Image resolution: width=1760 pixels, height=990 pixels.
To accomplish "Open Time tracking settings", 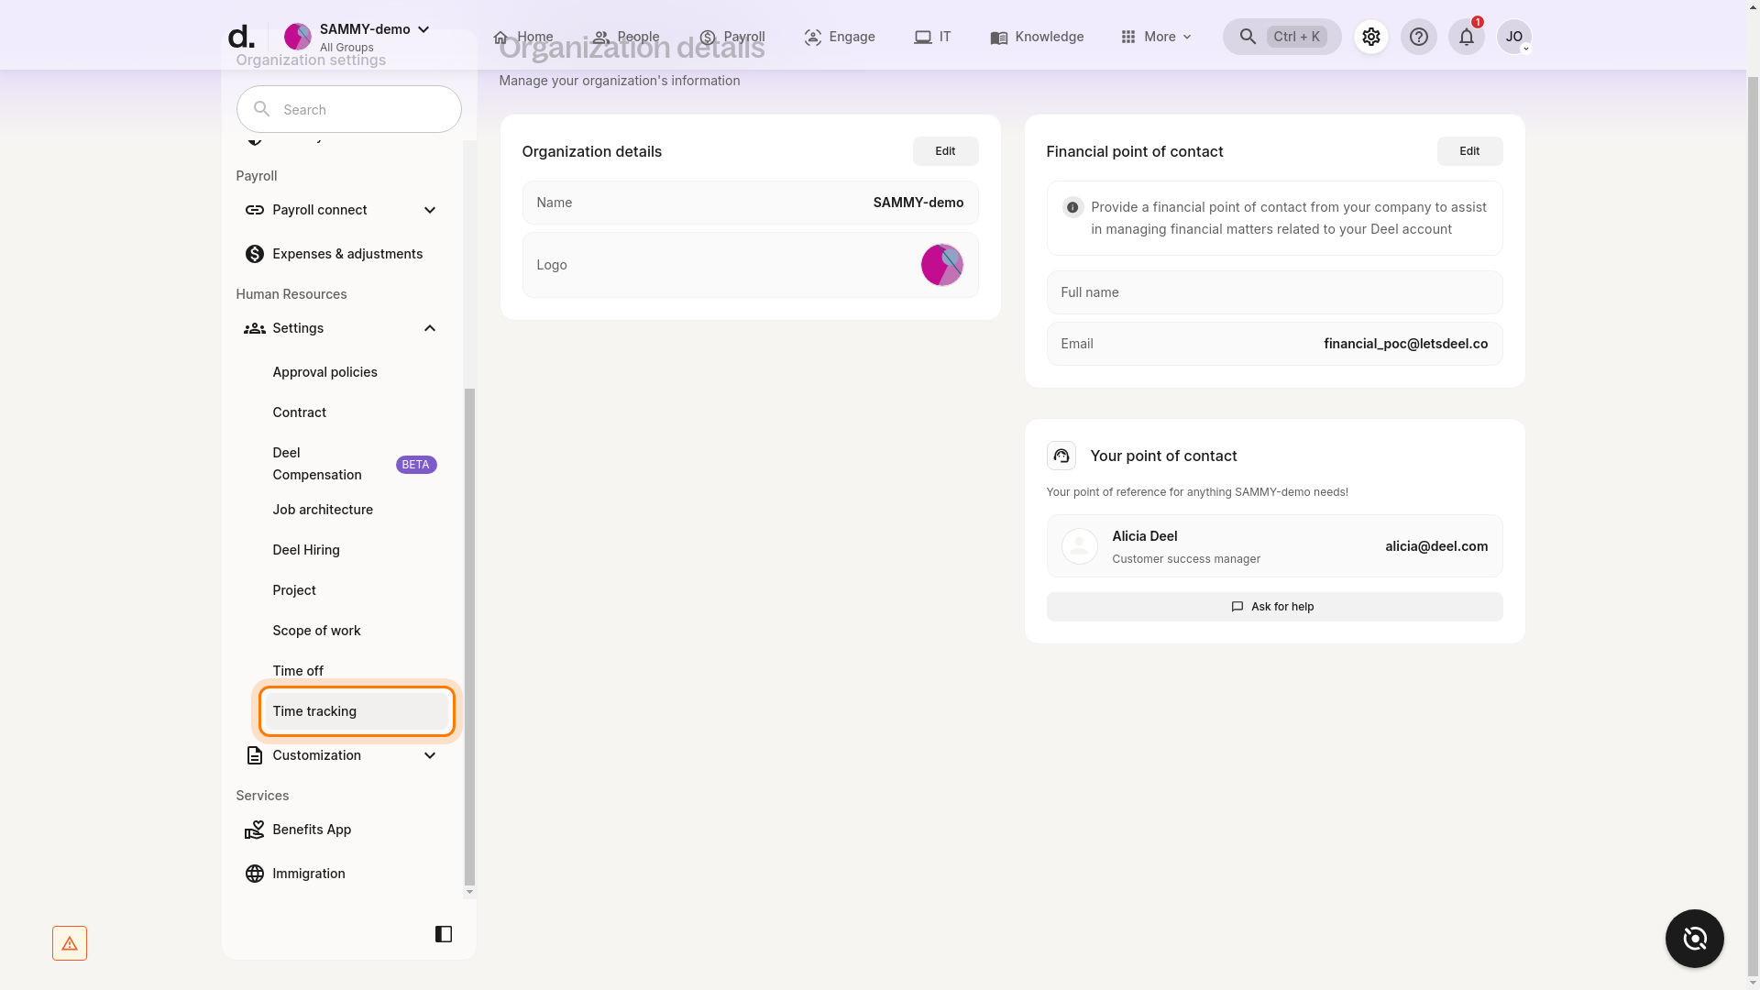I will pos(357,711).
